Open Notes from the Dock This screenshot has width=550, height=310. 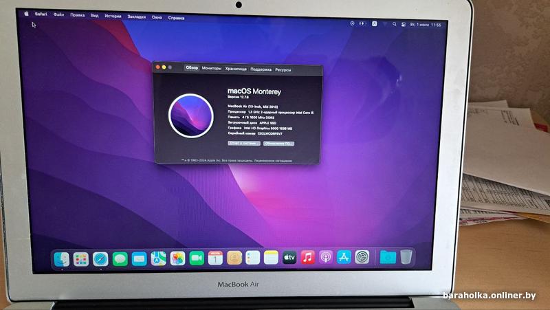tap(271, 258)
